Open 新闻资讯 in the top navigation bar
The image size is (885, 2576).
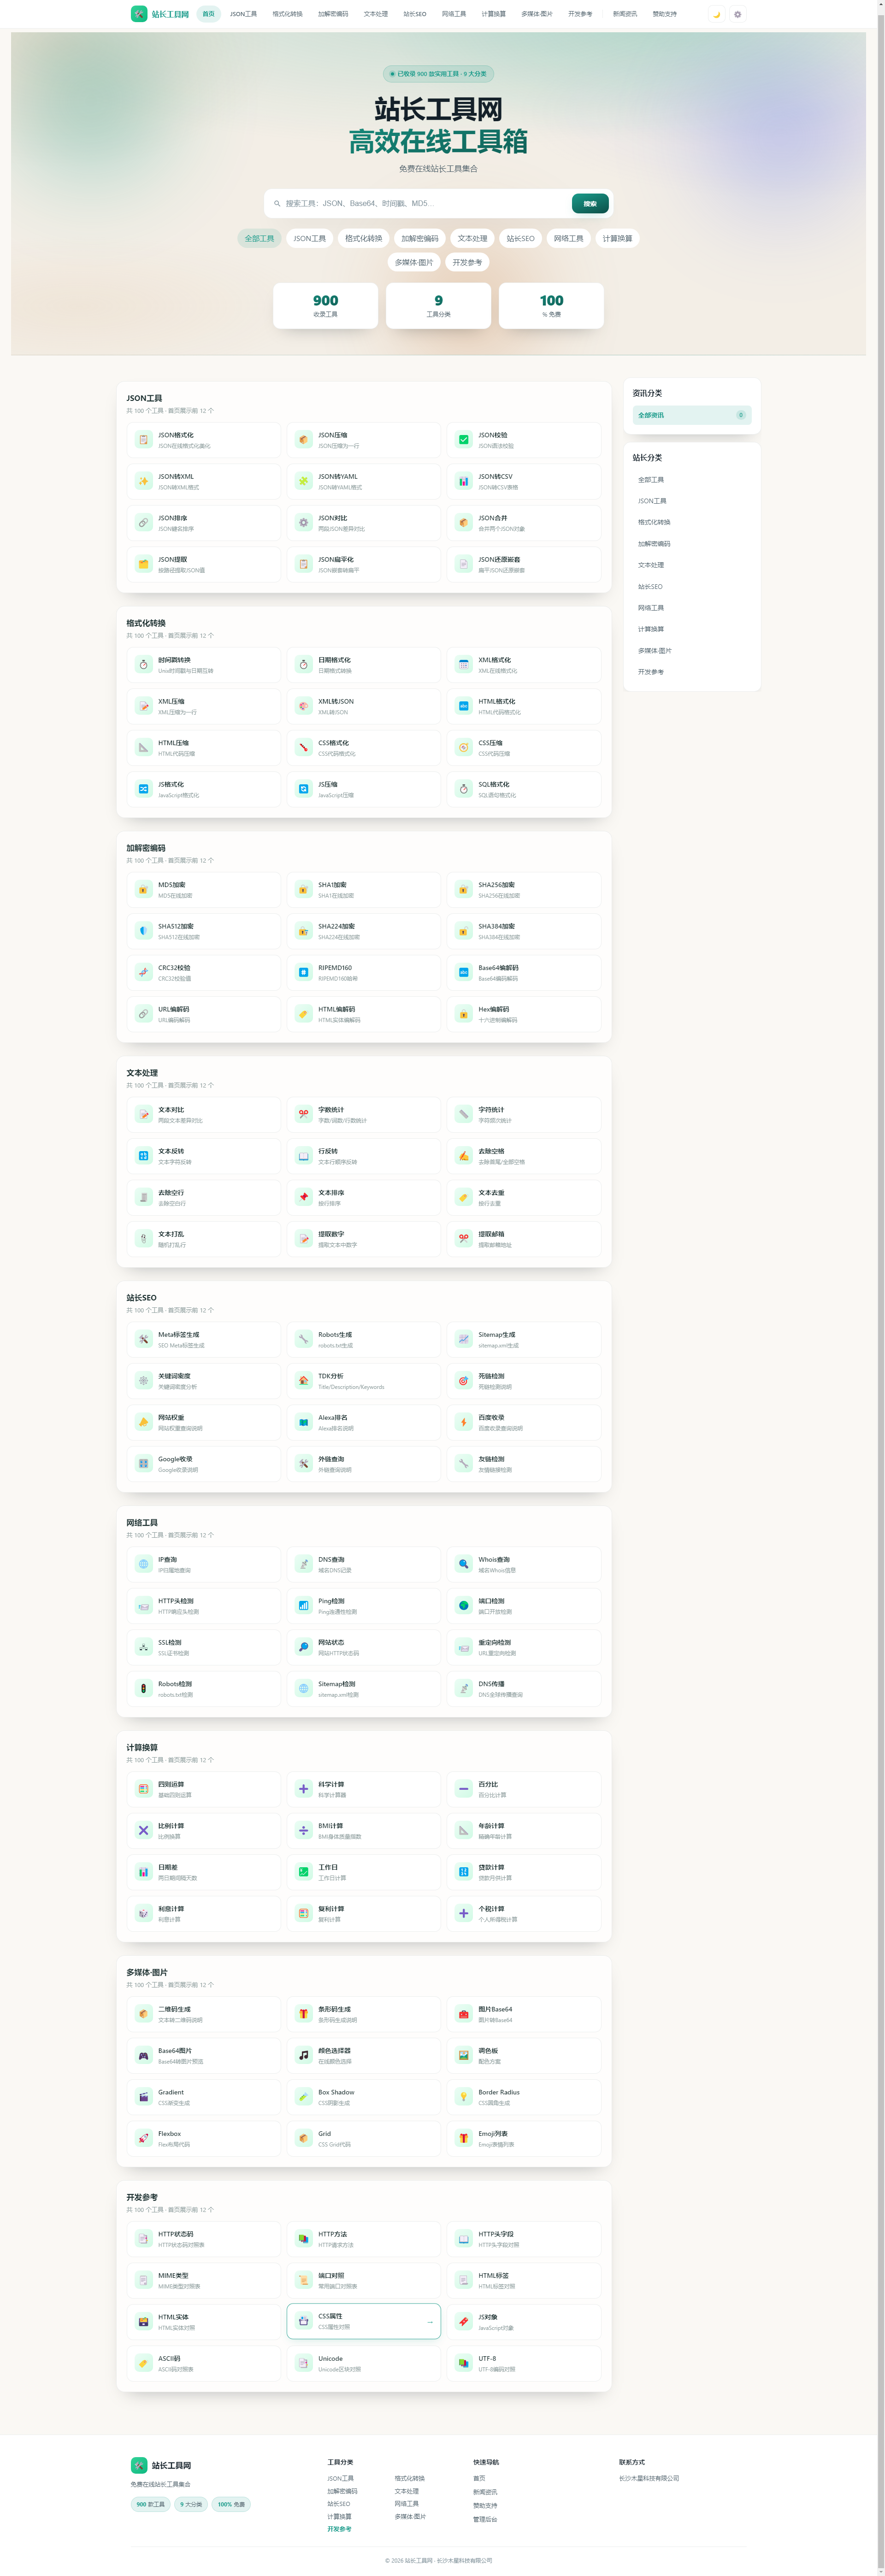point(625,14)
